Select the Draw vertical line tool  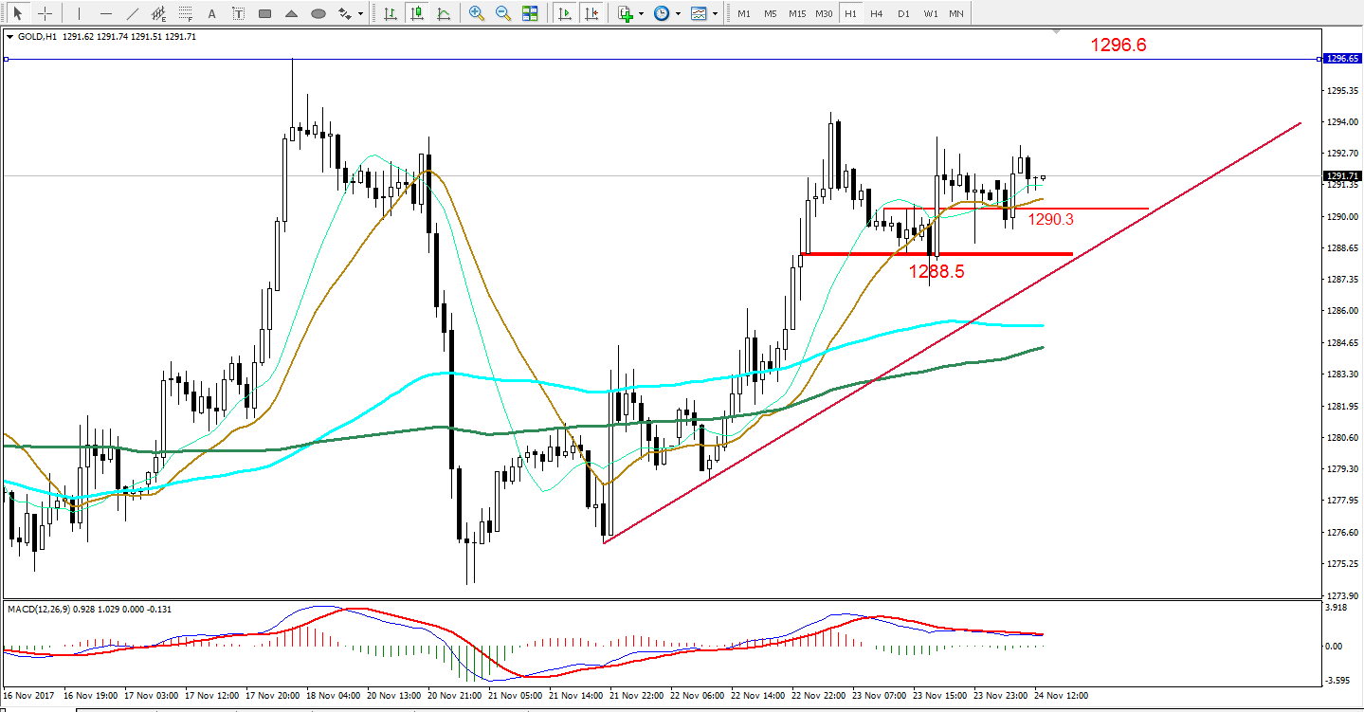(79, 14)
